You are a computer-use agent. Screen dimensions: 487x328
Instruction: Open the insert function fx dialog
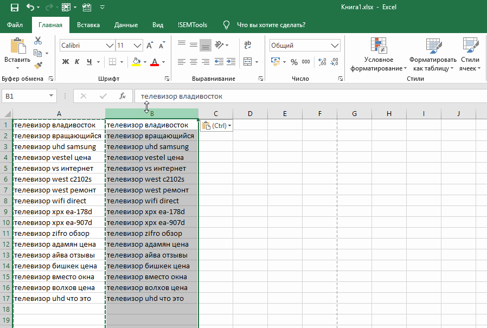[x=123, y=97]
